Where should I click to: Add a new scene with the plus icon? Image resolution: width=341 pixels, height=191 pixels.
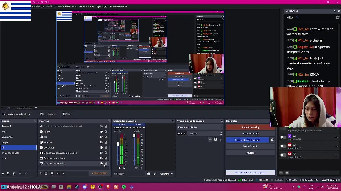[3, 173]
